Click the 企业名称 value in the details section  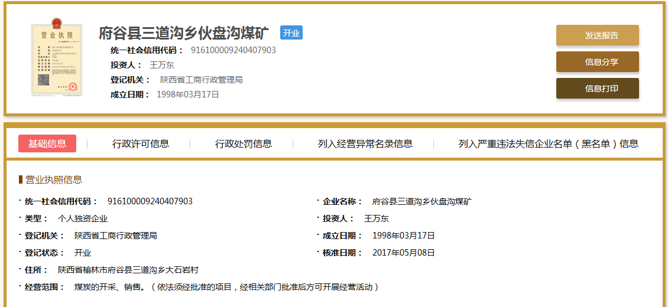[x=421, y=201]
